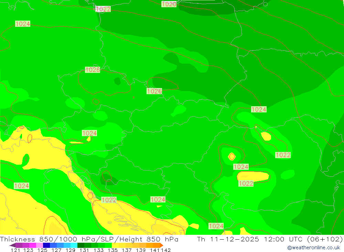Click the 1022 label under yellow oval
The width and height of the screenshot is (344, 252).
pyautogui.click(x=246, y=183)
